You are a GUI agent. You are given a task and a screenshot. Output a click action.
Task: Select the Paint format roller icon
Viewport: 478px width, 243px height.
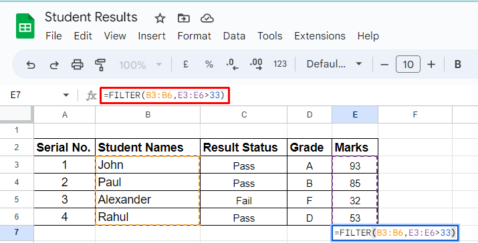[100, 65]
